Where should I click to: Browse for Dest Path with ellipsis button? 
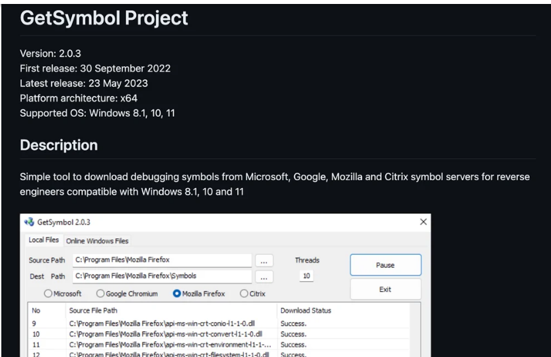pos(264,276)
